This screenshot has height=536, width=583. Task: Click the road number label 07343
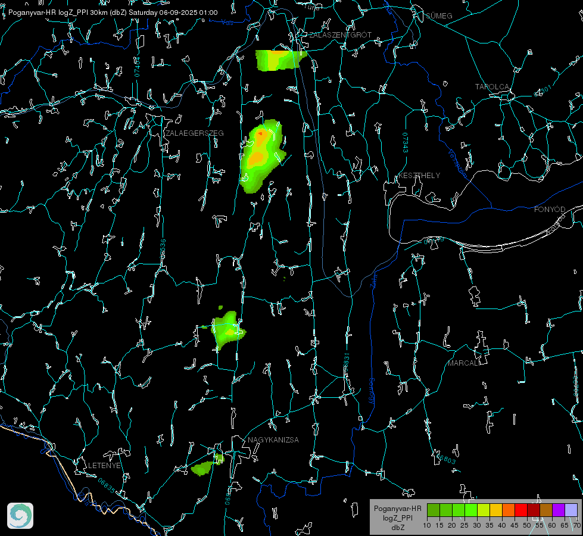(406, 143)
